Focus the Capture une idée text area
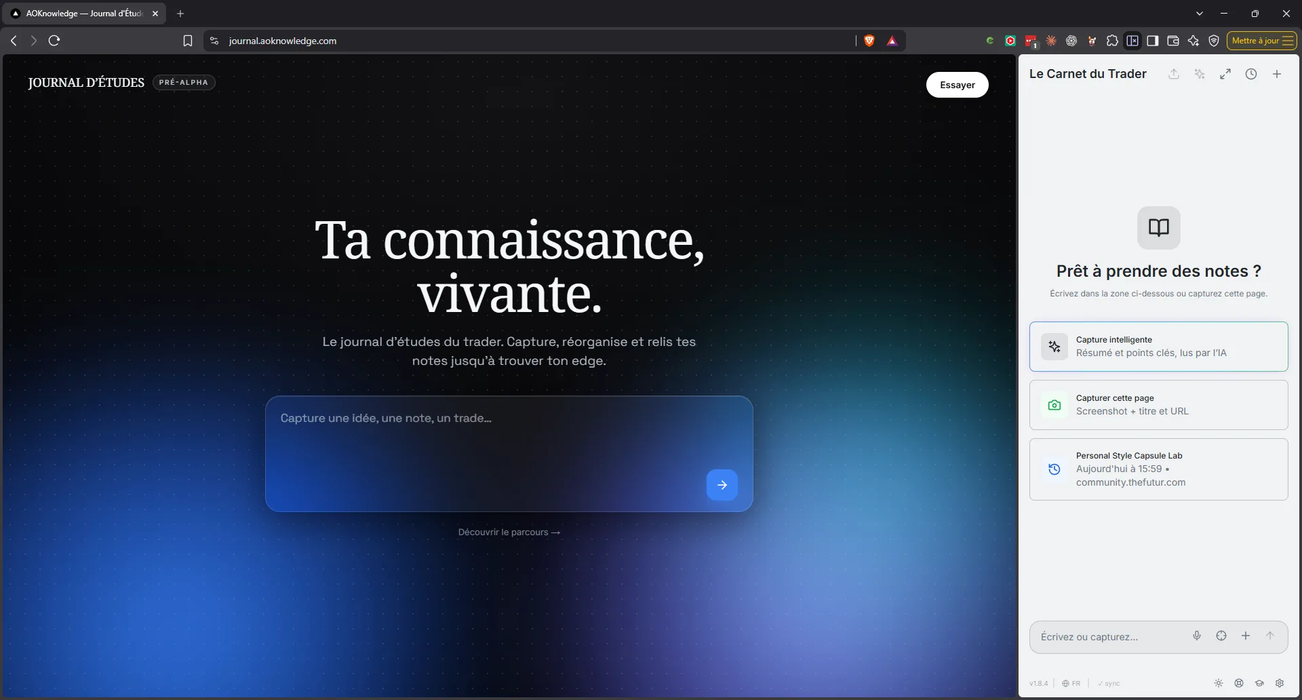The image size is (1302, 700). (509, 453)
